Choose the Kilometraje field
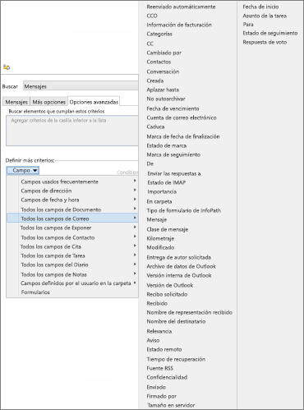This screenshot has width=304, height=410. pos(160,238)
